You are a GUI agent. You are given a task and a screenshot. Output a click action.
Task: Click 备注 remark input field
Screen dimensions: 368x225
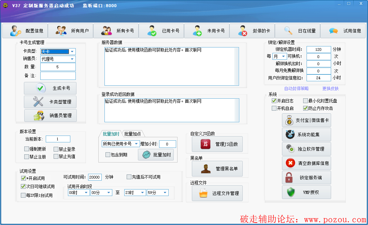(x=58, y=76)
